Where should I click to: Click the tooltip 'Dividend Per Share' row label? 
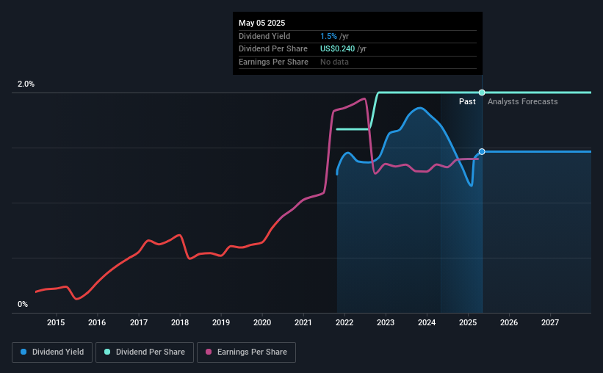coord(273,49)
